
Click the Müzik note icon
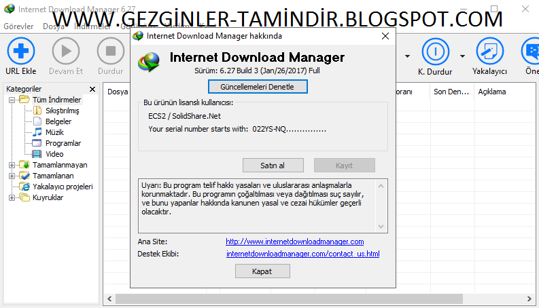click(37, 132)
